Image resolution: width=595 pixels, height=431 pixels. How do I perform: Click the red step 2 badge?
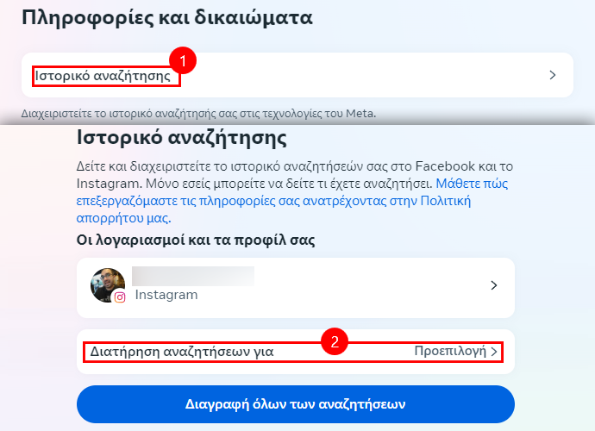335,341
